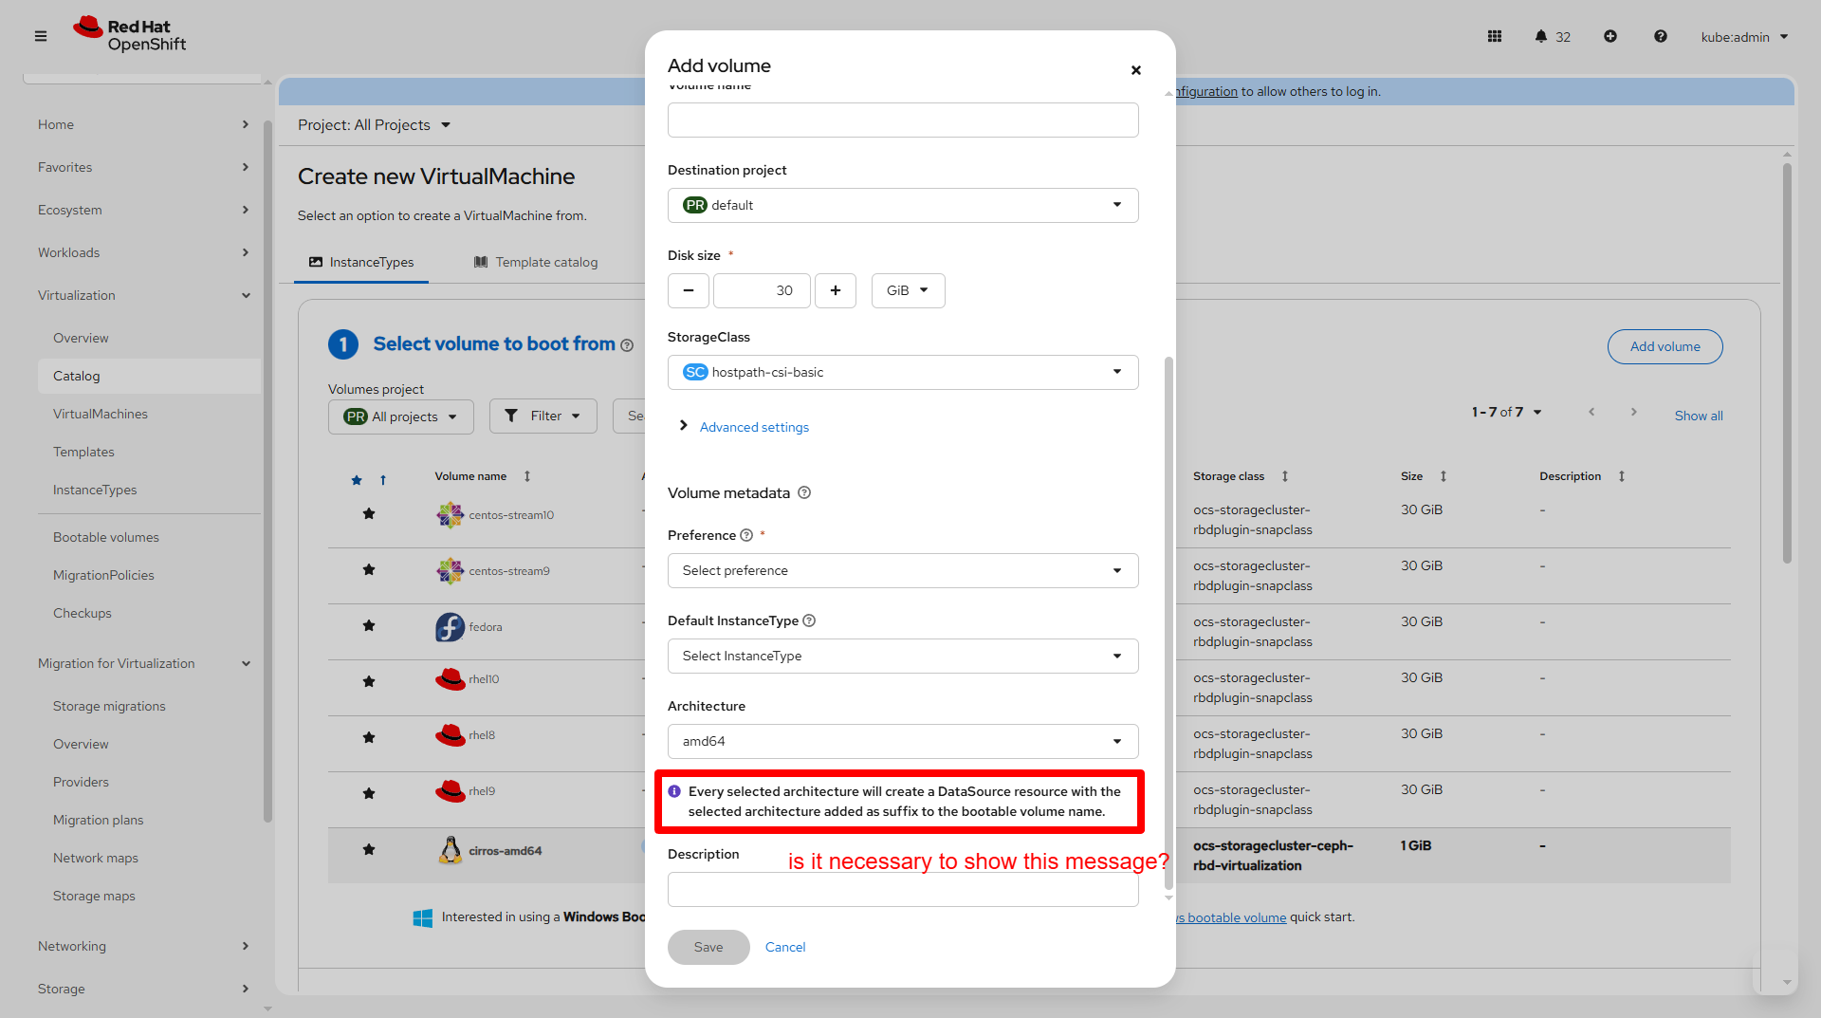1821x1018 pixels.
Task: Expand Advanced settings section
Action: point(745,427)
